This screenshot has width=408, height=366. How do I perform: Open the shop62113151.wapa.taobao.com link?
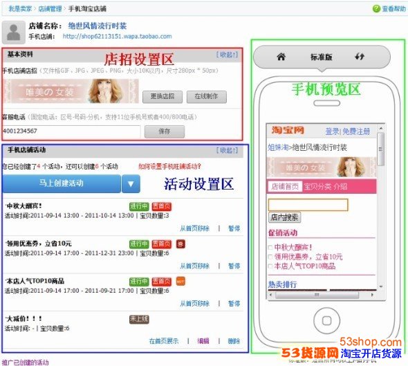117,36
